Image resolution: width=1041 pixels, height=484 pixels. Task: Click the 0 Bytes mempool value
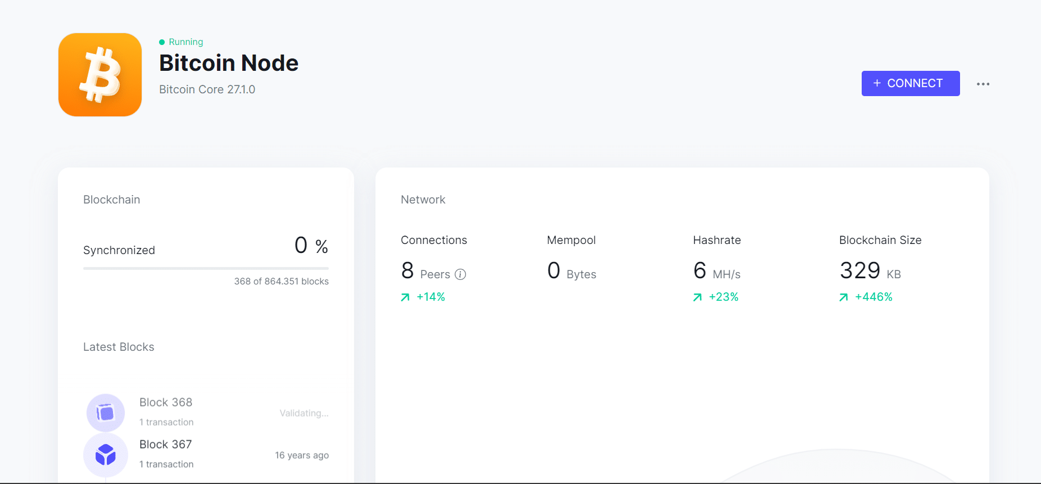click(x=572, y=271)
